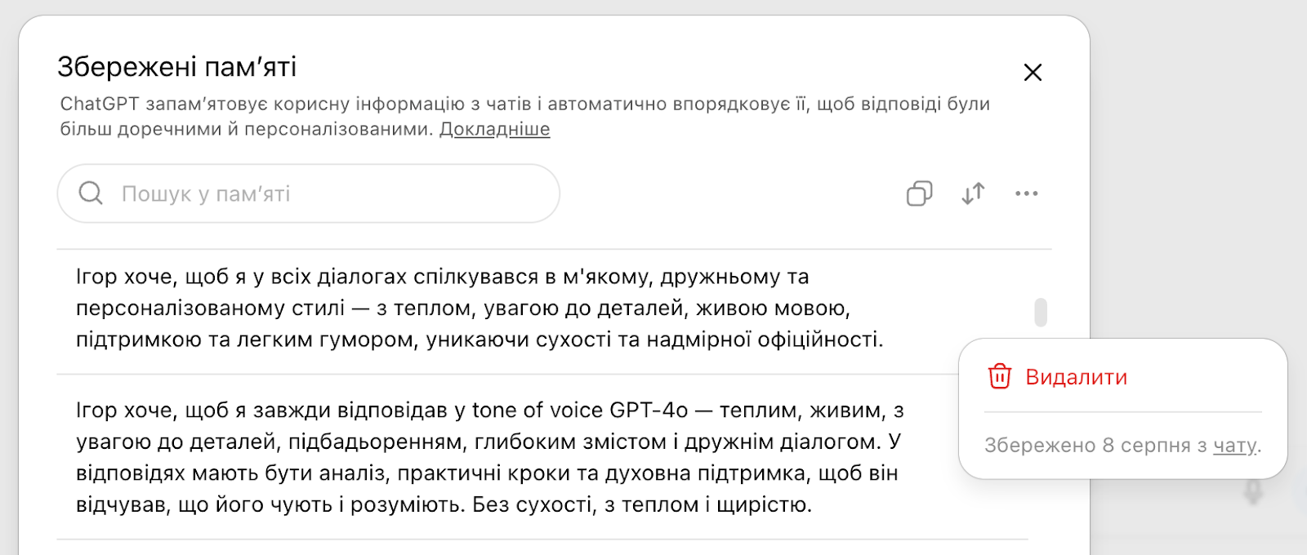1307x555 pixels.
Task: Click the magnifier icon in memory search
Action: coord(91,193)
